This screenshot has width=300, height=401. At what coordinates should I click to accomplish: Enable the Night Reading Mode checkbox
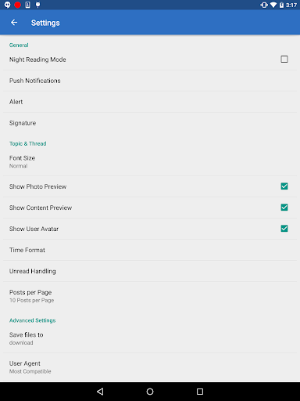[x=284, y=60]
